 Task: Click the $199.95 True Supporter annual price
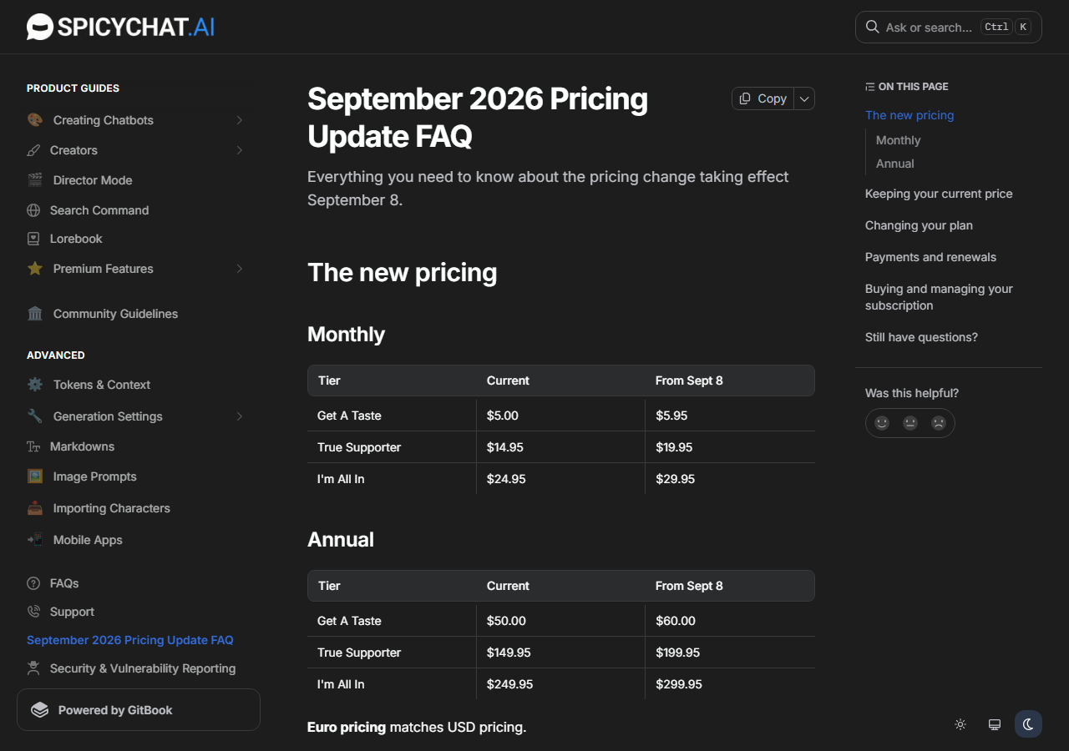click(x=678, y=653)
